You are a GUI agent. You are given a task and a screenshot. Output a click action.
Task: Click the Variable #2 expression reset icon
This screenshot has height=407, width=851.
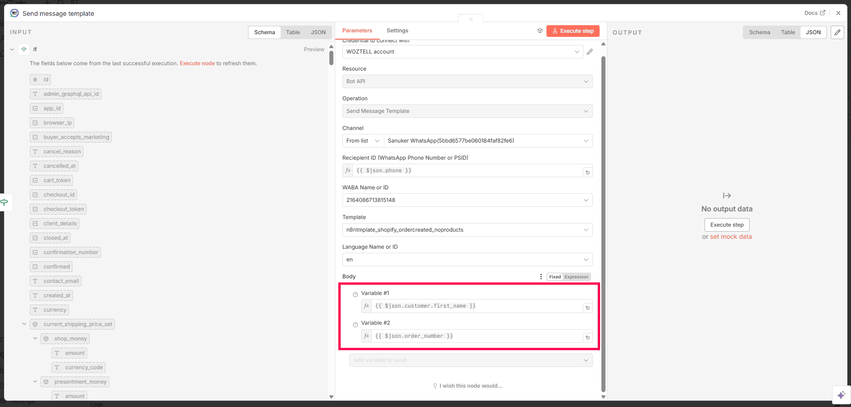(x=587, y=337)
